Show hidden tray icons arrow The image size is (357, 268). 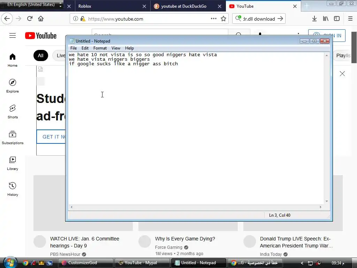302,263
